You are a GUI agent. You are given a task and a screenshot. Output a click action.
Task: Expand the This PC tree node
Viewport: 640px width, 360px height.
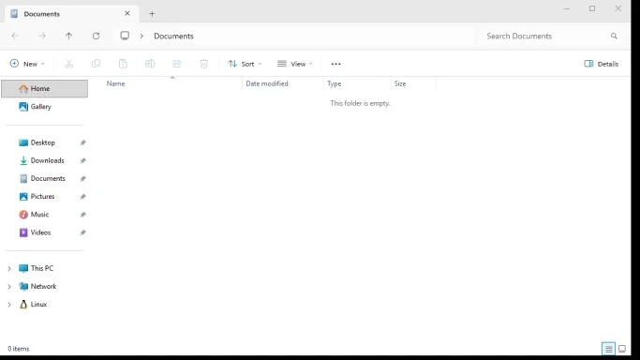(9, 268)
